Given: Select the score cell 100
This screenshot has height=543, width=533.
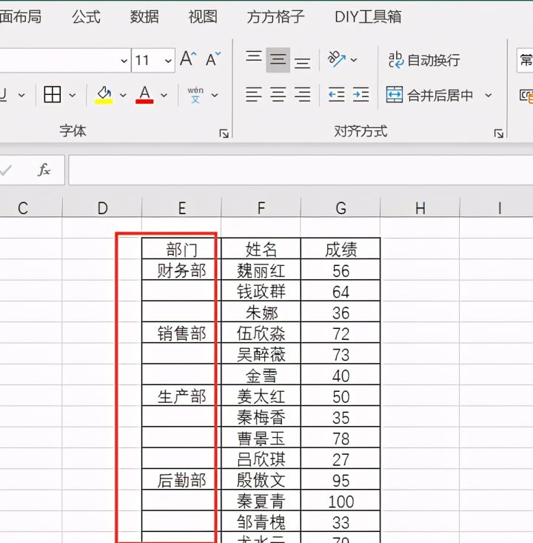Looking at the screenshot, I should click(x=341, y=501).
